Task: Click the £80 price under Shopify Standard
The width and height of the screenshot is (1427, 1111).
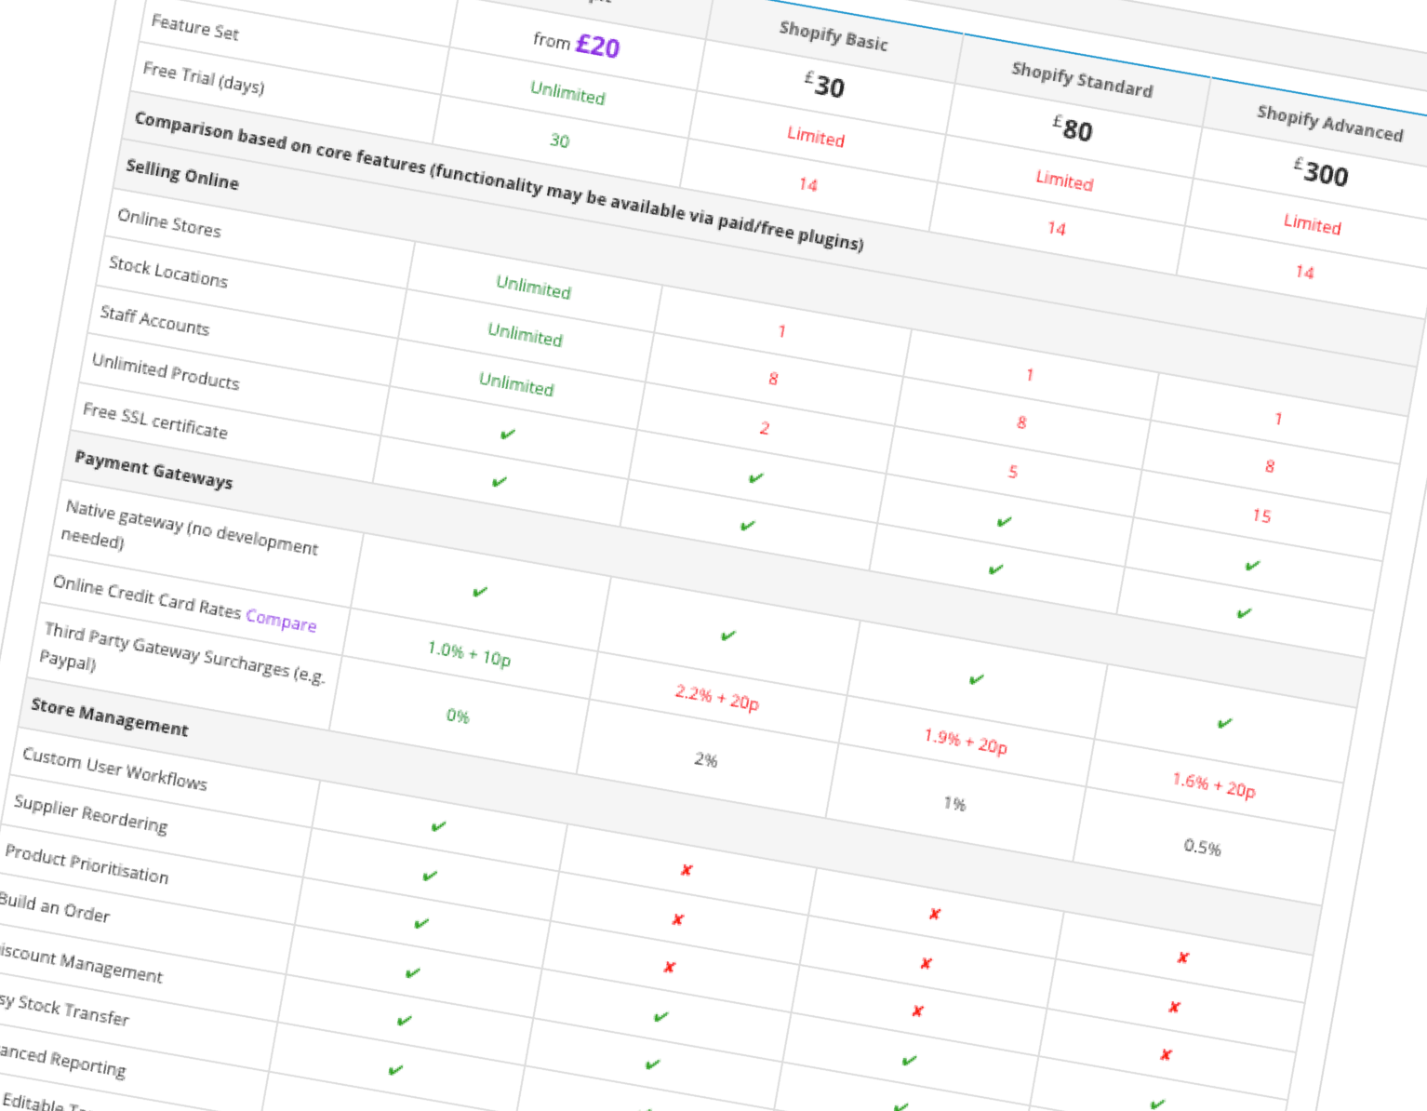Action: coord(1073,127)
